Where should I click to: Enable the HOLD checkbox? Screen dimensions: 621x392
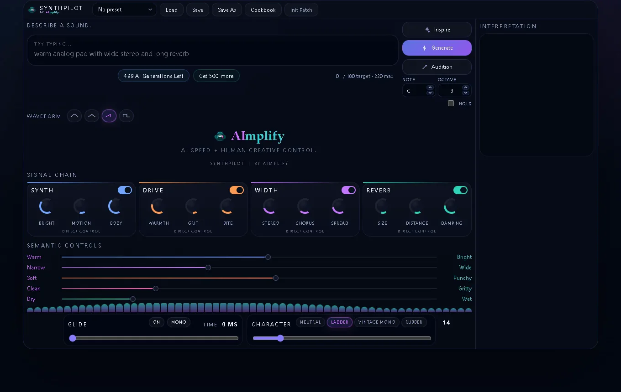coord(451,103)
